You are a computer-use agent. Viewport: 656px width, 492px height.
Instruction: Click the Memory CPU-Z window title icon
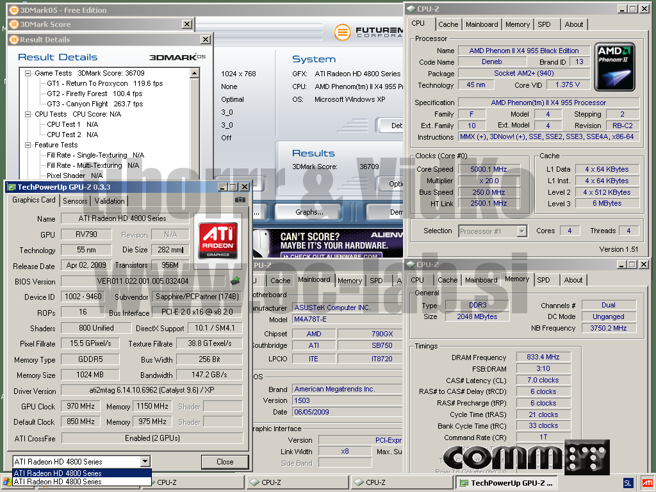click(411, 265)
